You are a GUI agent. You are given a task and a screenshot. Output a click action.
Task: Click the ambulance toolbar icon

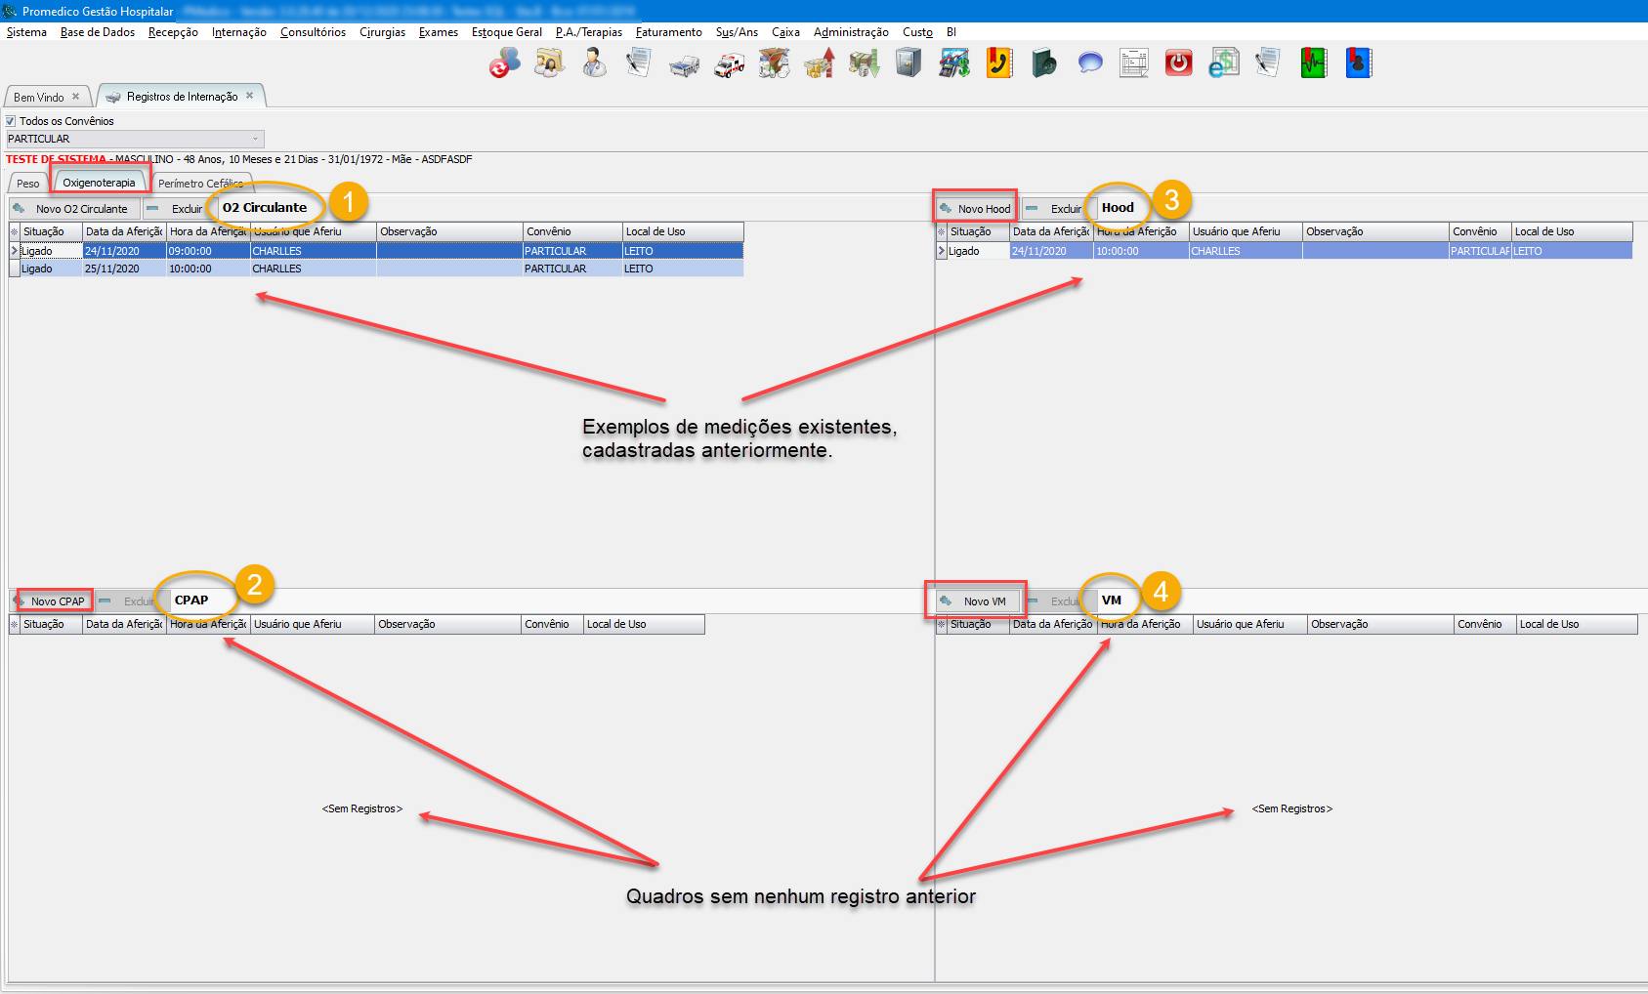(x=729, y=64)
